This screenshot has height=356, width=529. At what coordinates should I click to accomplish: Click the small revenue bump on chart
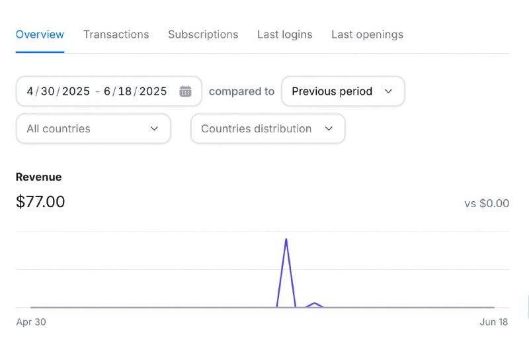click(x=315, y=304)
